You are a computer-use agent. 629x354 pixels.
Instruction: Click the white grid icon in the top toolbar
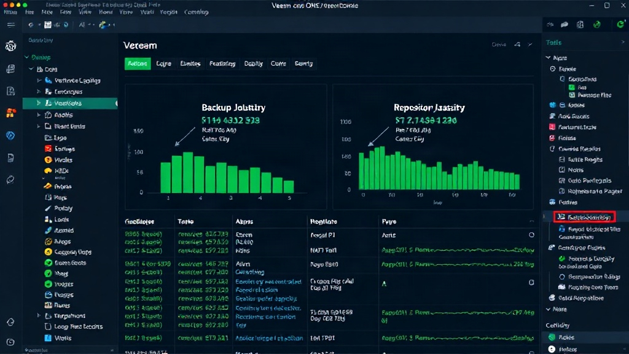coord(48,25)
